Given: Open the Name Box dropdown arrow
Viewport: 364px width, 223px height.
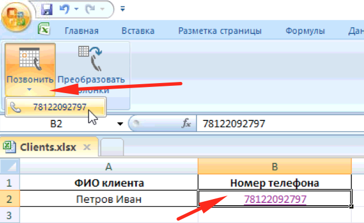Looking at the screenshot, I should [x=120, y=124].
